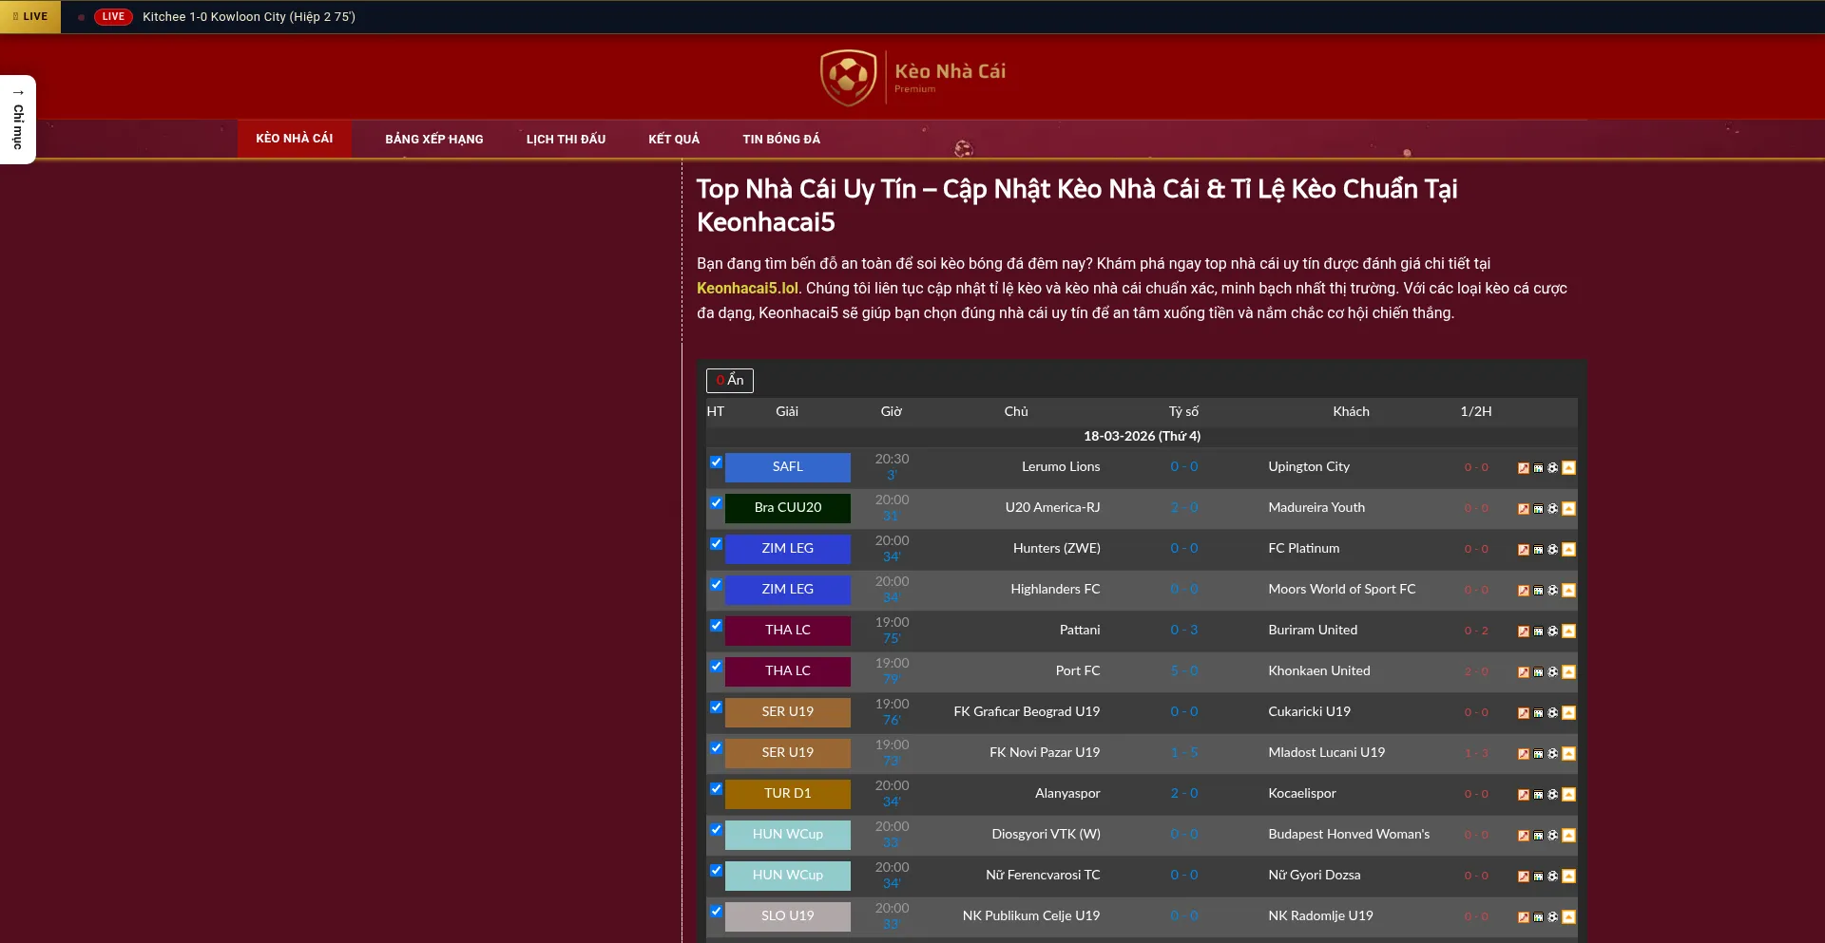Click the Buriram United team name
The width and height of the screenshot is (1825, 943).
click(1313, 630)
